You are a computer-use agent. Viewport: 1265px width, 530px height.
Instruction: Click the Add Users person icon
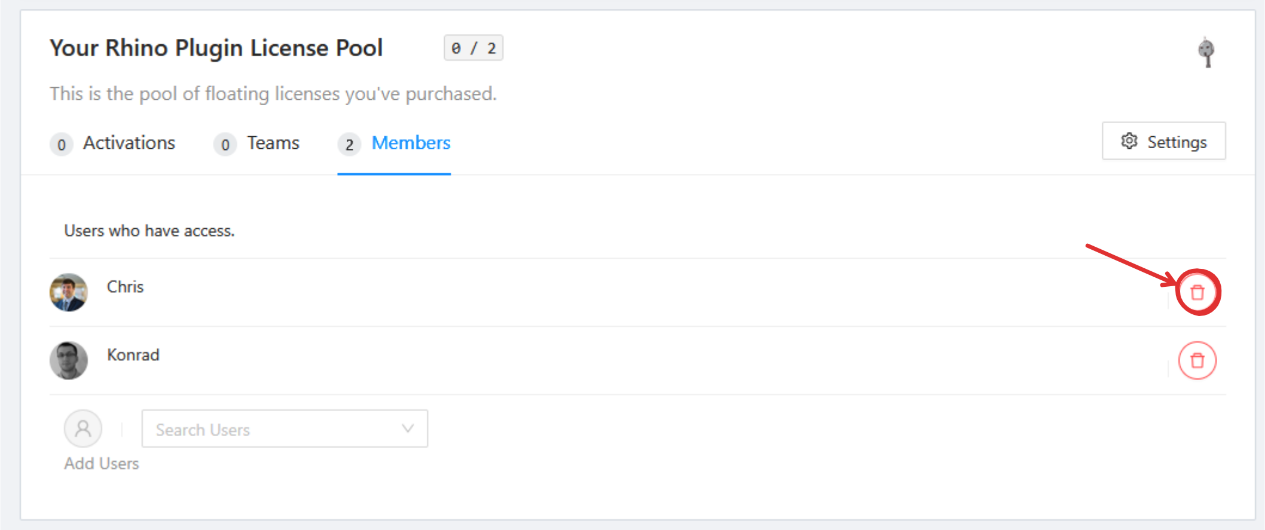[x=83, y=428]
